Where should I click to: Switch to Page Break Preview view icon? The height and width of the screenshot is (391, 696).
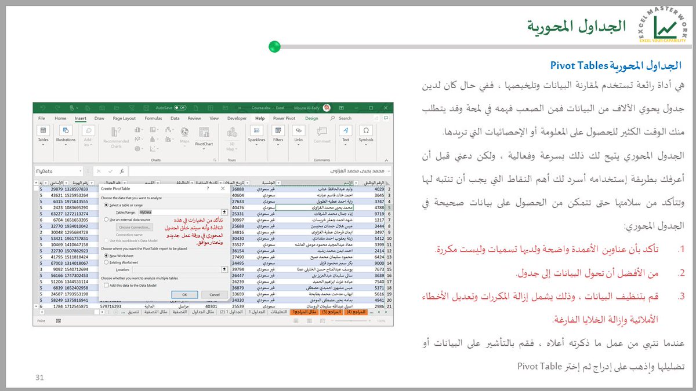click(x=322, y=321)
